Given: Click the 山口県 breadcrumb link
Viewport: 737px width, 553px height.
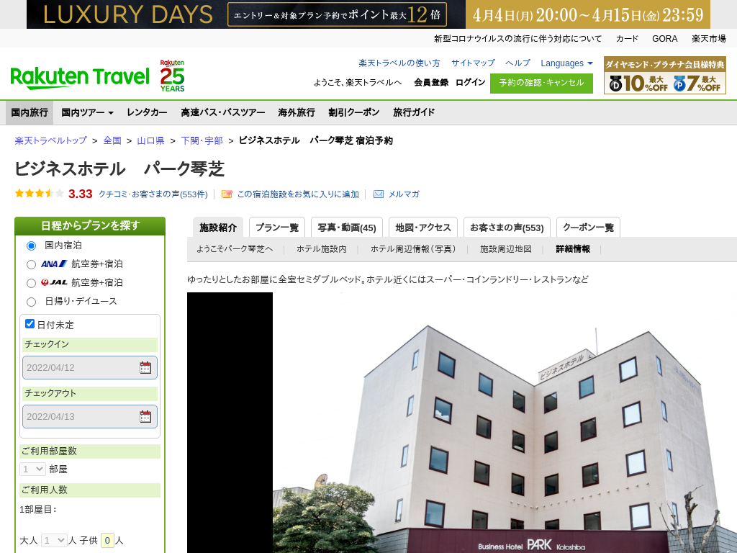Looking at the screenshot, I should click(150, 140).
